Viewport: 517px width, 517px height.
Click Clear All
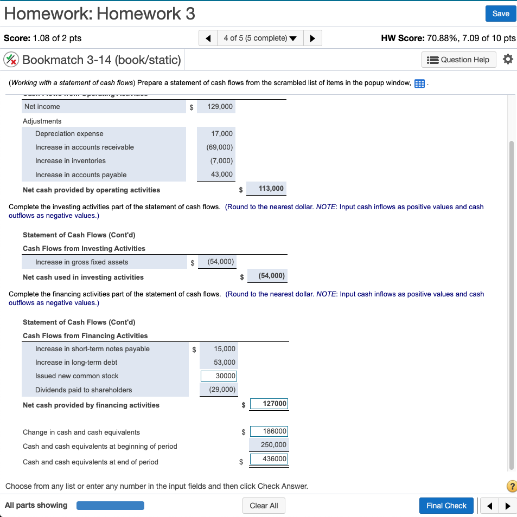pos(264,505)
